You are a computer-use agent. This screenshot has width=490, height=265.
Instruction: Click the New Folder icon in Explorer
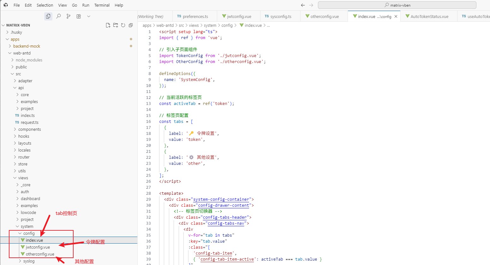(x=115, y=25)
